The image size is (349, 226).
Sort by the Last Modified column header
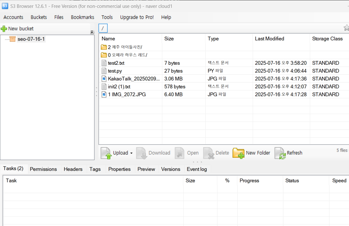[x=281, y=39]
